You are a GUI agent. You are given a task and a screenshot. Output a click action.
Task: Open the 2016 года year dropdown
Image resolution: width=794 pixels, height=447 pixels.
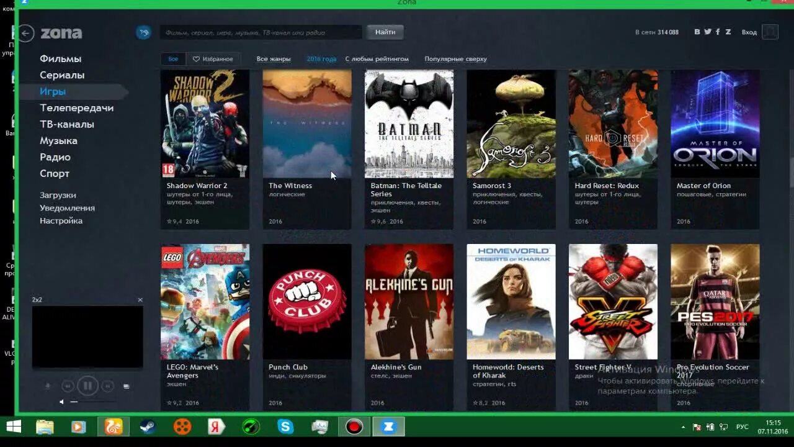tap(321, 59)
